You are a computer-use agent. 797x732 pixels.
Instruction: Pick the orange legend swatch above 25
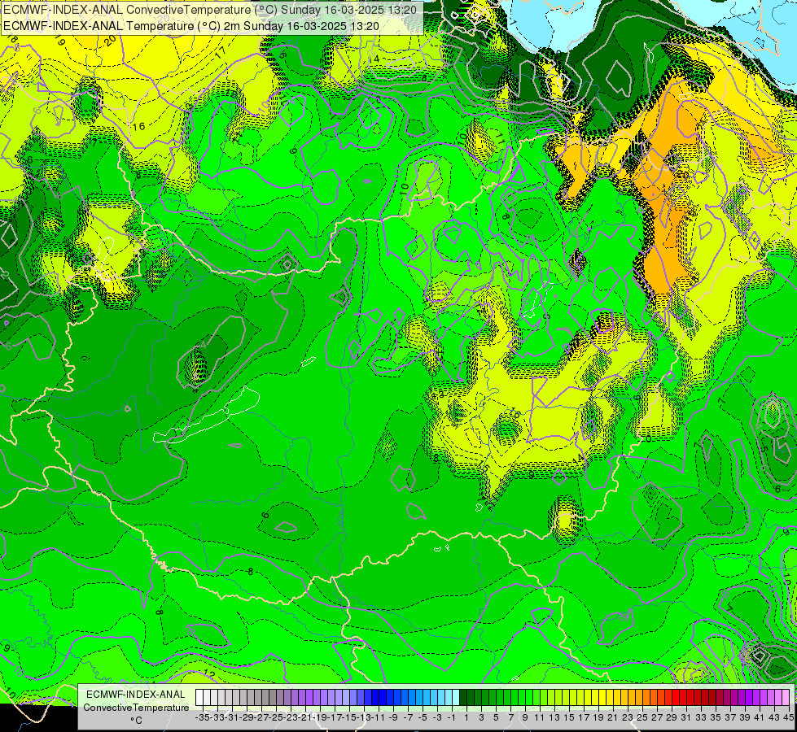point(639,697)
